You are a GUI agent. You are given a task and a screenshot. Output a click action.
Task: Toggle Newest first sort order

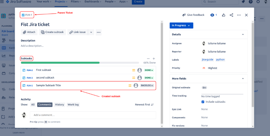(x=144, y=105)
